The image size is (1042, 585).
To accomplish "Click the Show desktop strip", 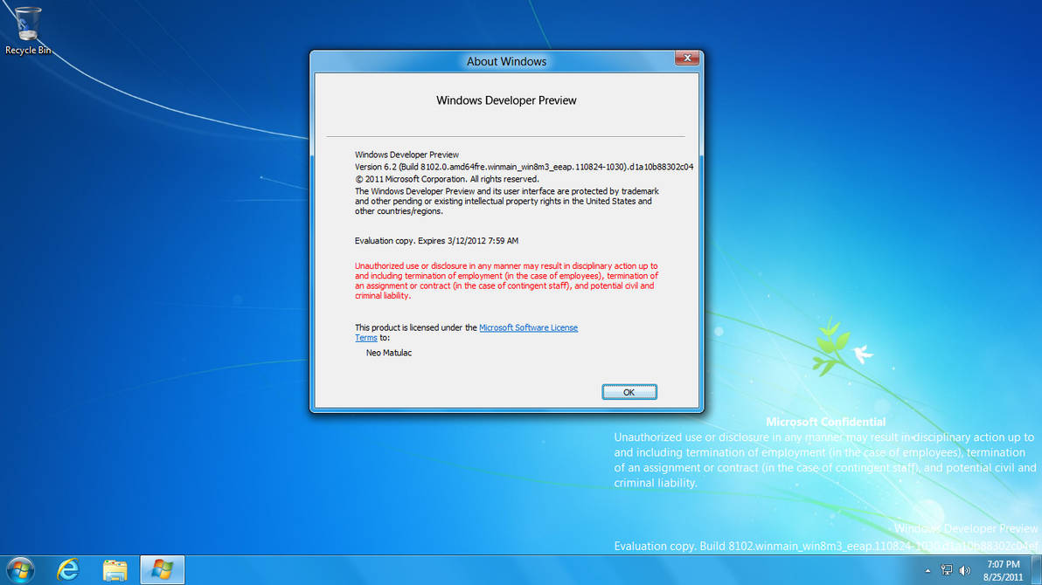I will (1037, 570).
